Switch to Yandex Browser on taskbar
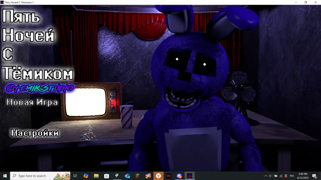This screenshot has width=321, height=180. coord(158,176)
